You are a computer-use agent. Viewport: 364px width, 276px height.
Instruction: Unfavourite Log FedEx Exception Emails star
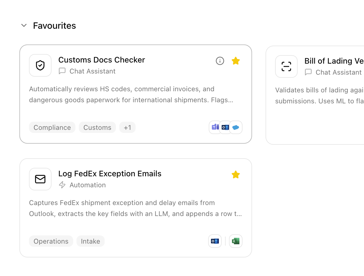pyautogui.click(x=236, y=175)
